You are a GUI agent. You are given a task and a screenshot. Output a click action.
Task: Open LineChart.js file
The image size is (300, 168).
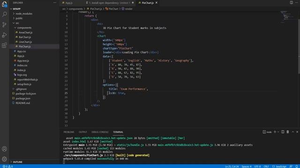tap(25, 42)
